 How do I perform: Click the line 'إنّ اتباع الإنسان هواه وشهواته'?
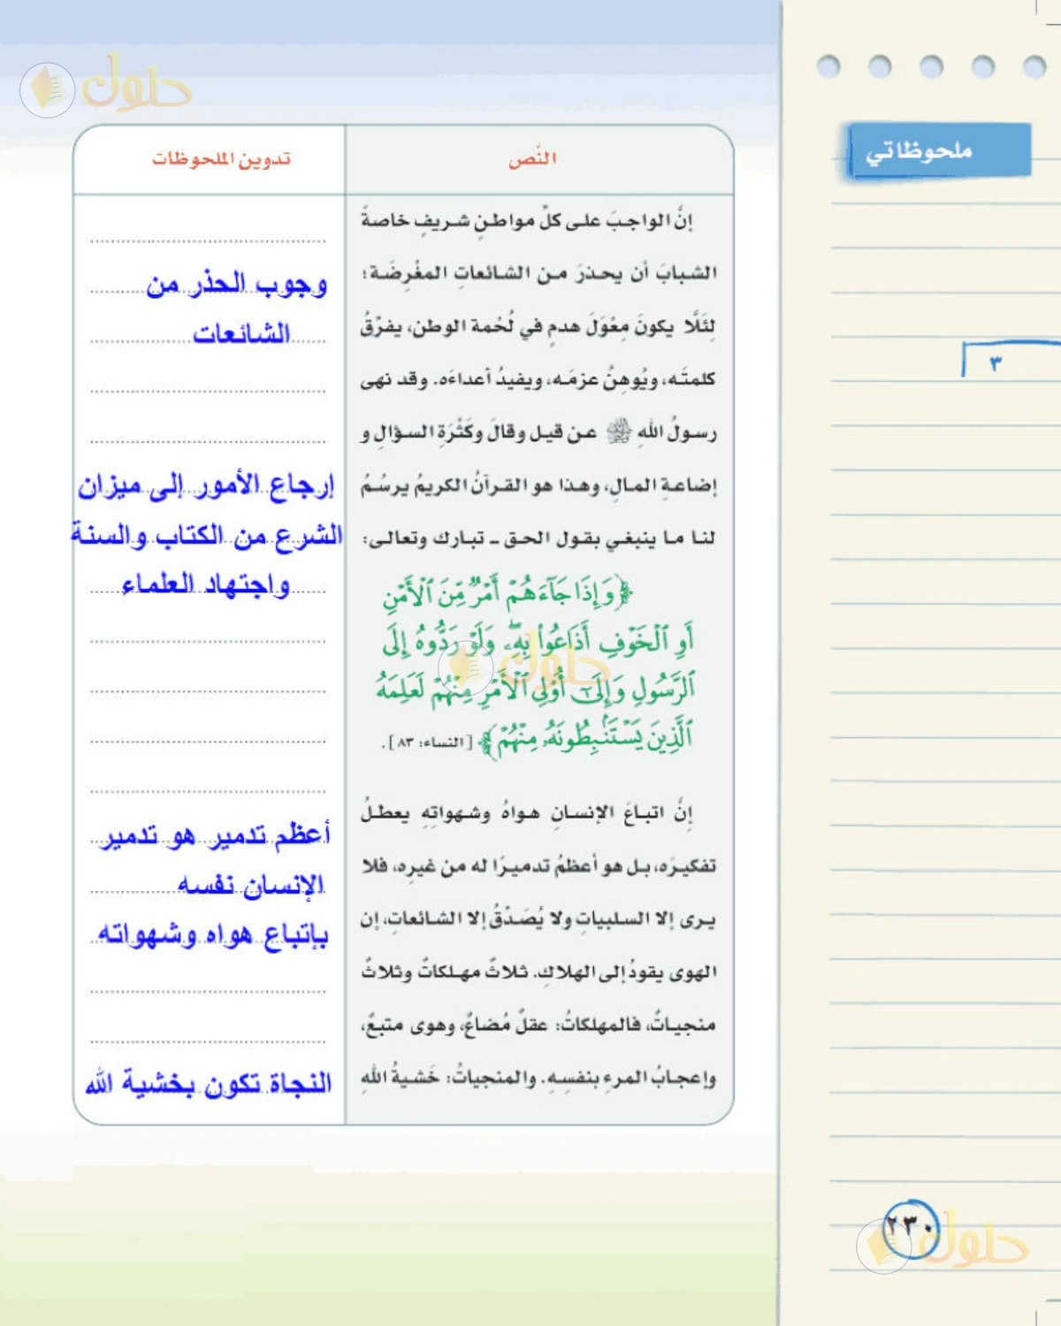(x=527, y=812)
